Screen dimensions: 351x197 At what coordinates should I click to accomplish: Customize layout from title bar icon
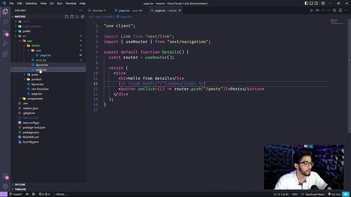click(x=323, y=3)
